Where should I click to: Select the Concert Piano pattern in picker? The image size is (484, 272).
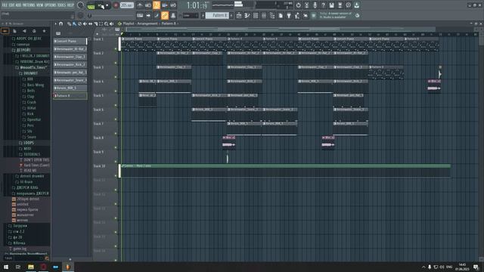point(70,41)
